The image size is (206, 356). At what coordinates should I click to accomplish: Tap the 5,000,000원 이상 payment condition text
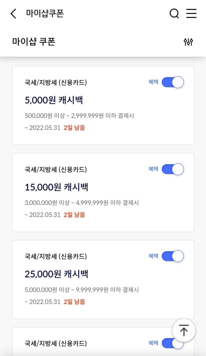82,290
